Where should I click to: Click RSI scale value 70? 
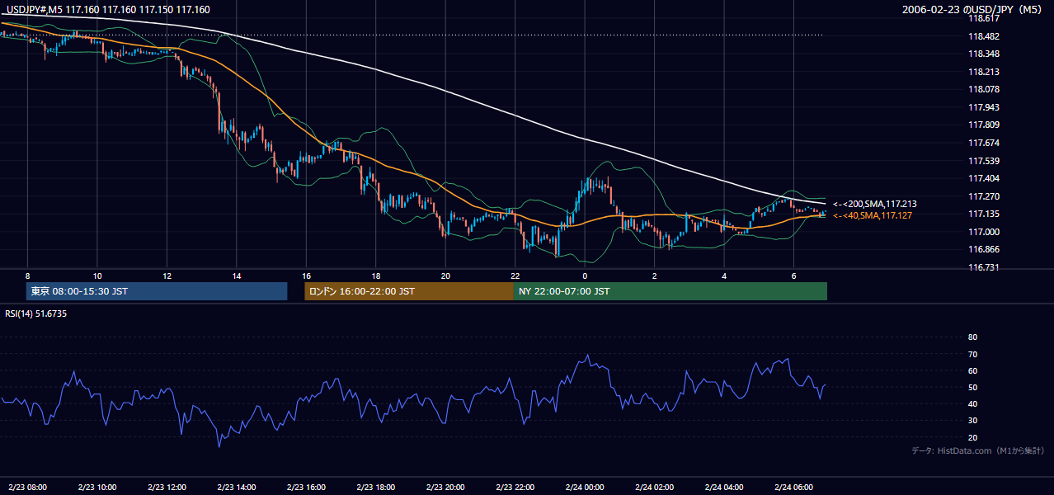tap(972, 354)
